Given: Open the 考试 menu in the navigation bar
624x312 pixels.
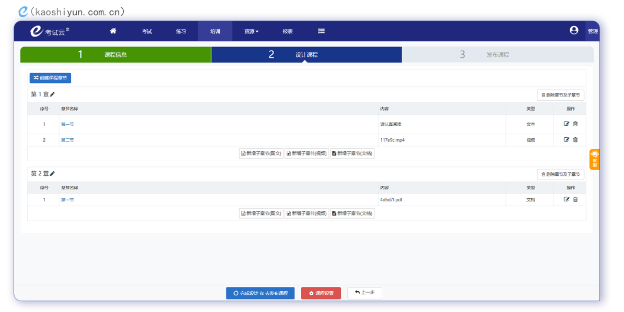Looking at the screenshot, I should click(x=147, y=31).
